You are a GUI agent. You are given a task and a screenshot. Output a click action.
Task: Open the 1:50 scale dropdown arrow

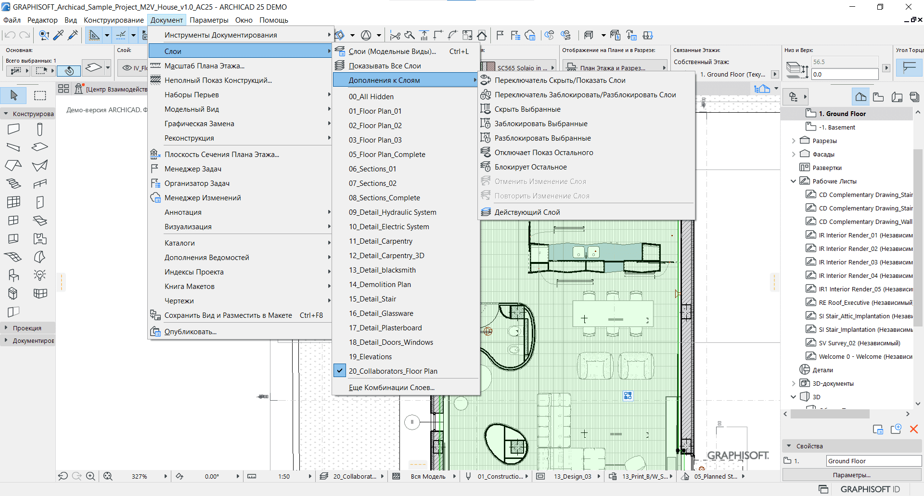point(310,476)
